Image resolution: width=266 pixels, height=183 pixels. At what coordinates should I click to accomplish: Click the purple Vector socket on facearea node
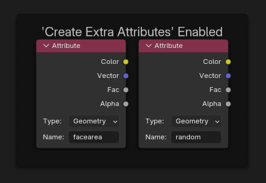126,76
